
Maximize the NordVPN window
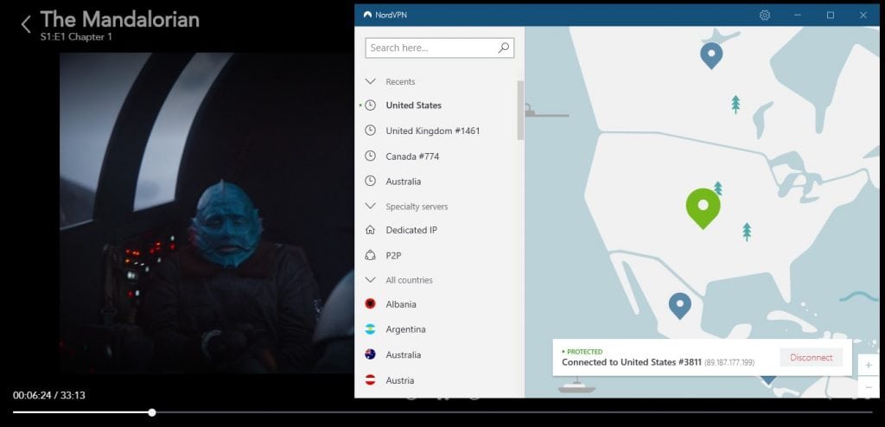tap(831, 16)
